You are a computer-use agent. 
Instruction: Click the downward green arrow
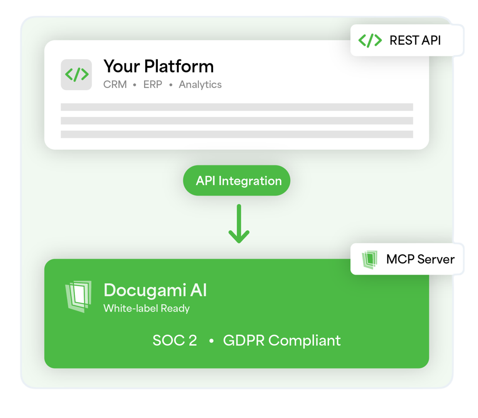click(x=240, y=224)
